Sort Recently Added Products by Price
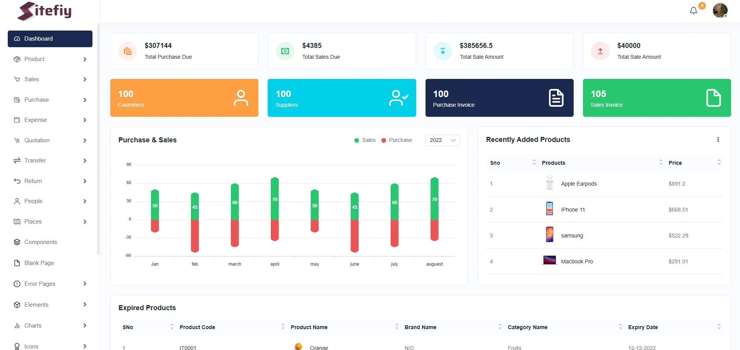 point(719,162)
